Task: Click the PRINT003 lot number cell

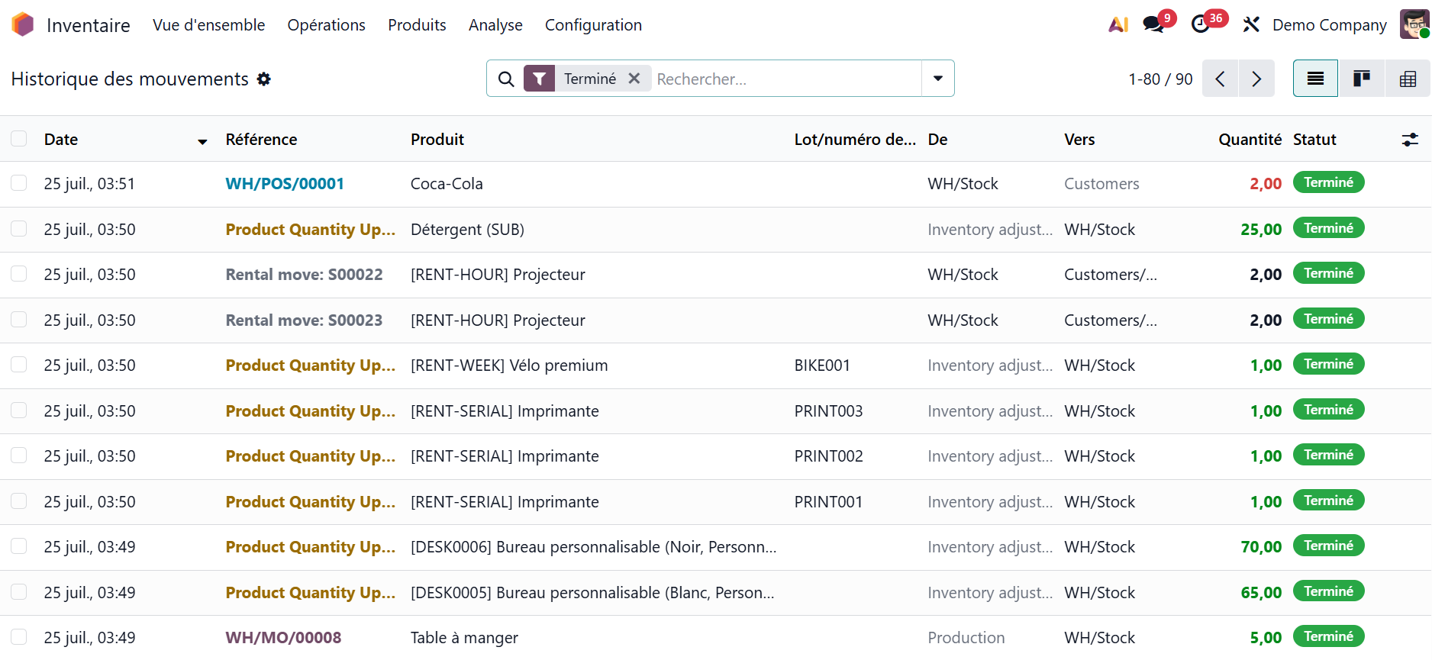Action: pyautogui.click(x=828, y=411)
